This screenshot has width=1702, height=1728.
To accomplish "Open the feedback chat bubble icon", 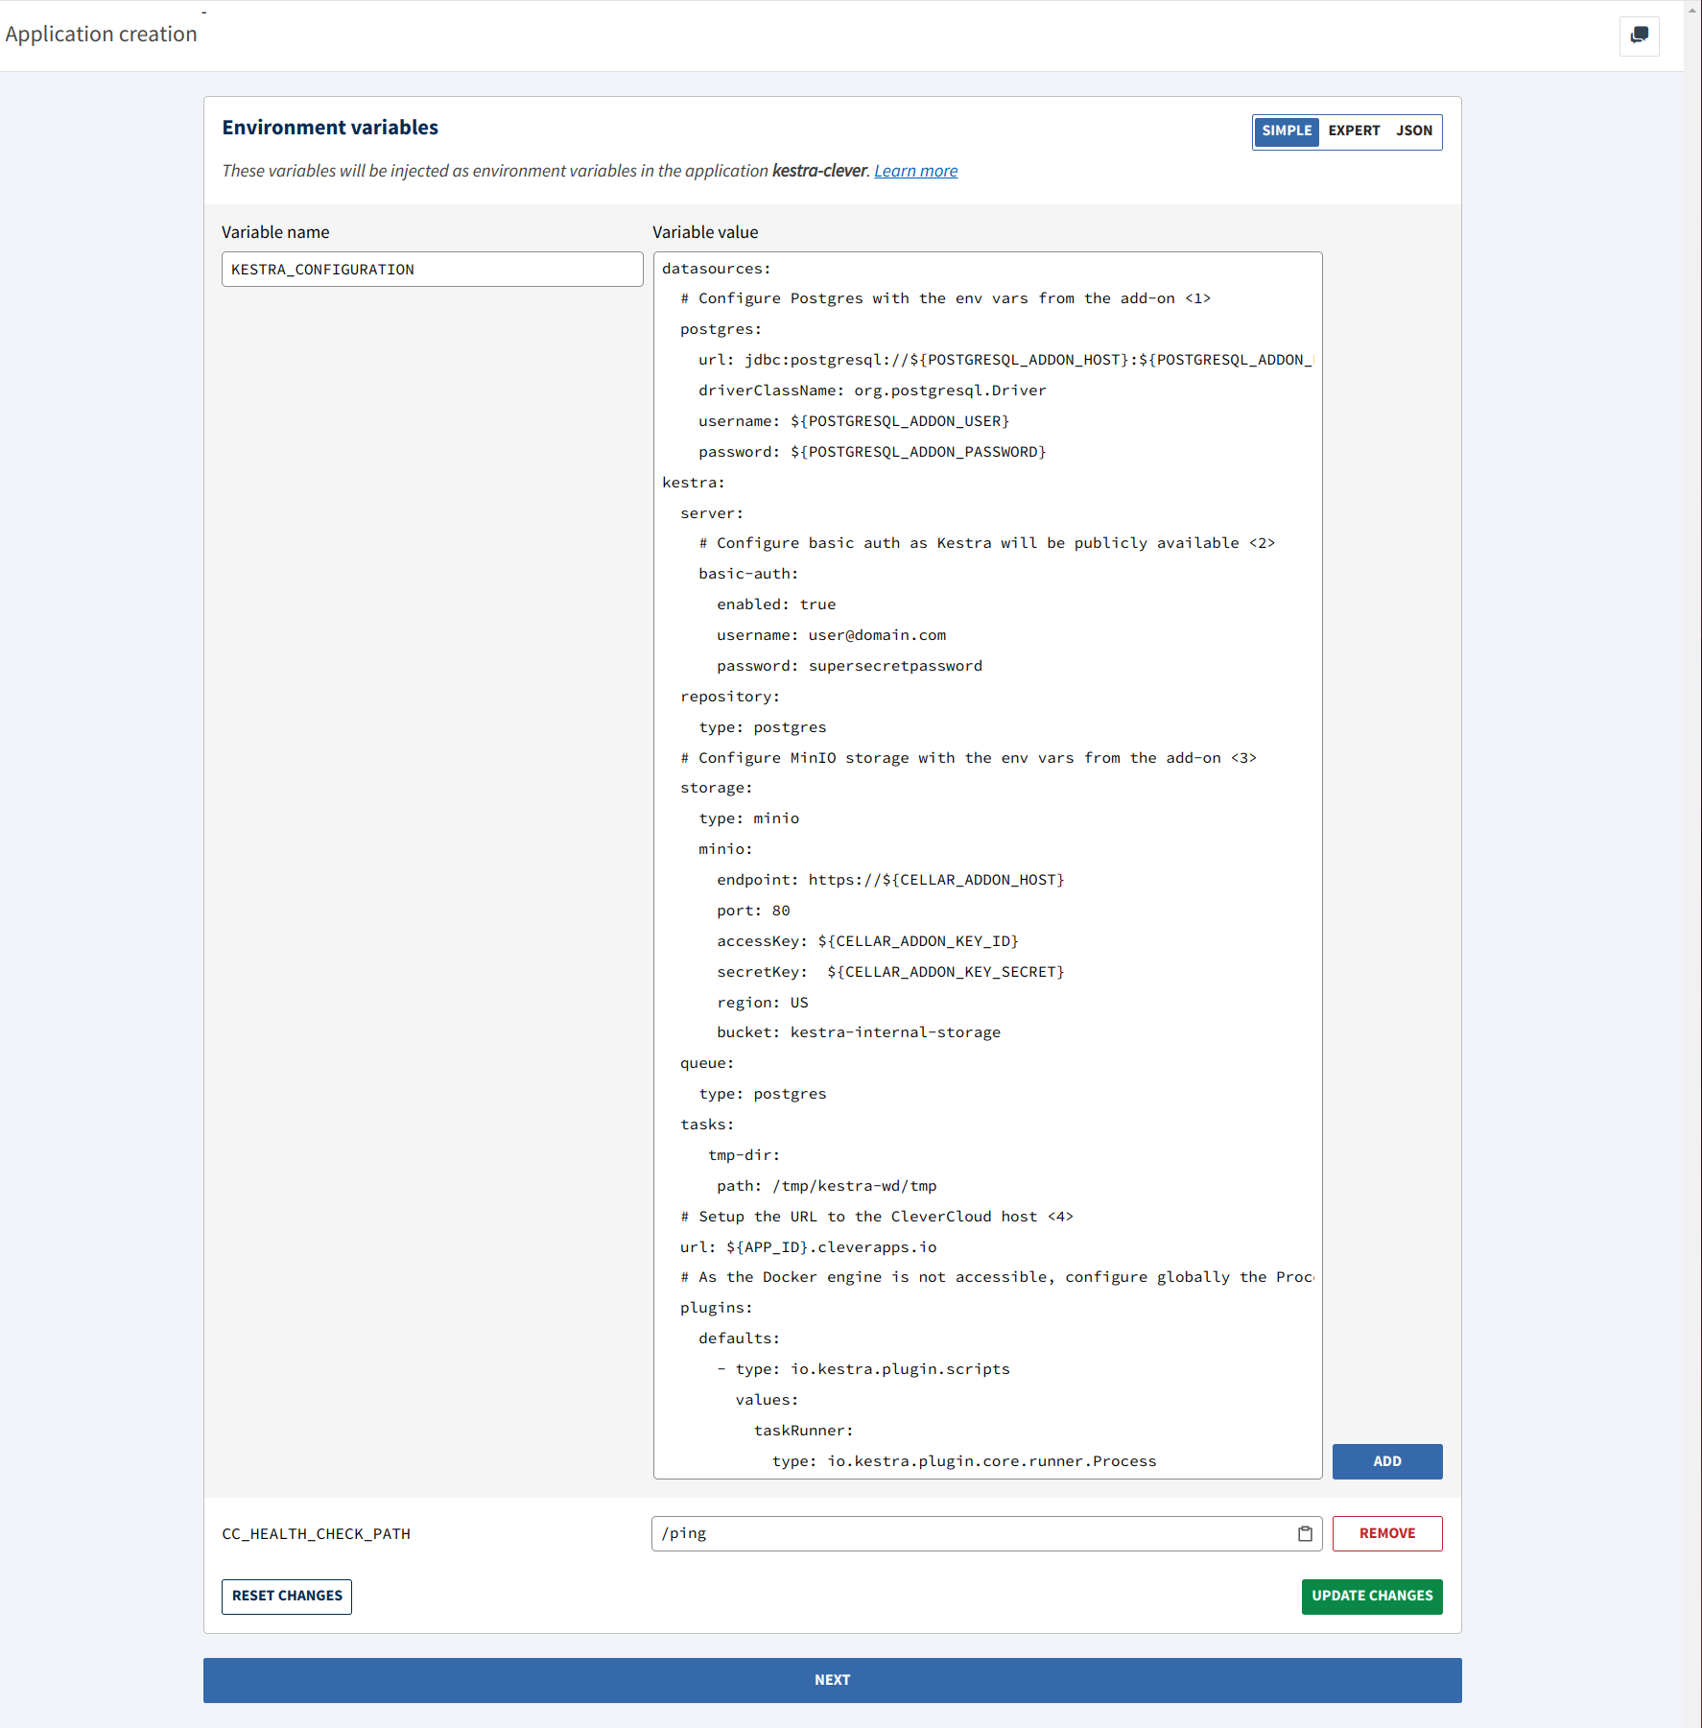I will click(1640, 36).
